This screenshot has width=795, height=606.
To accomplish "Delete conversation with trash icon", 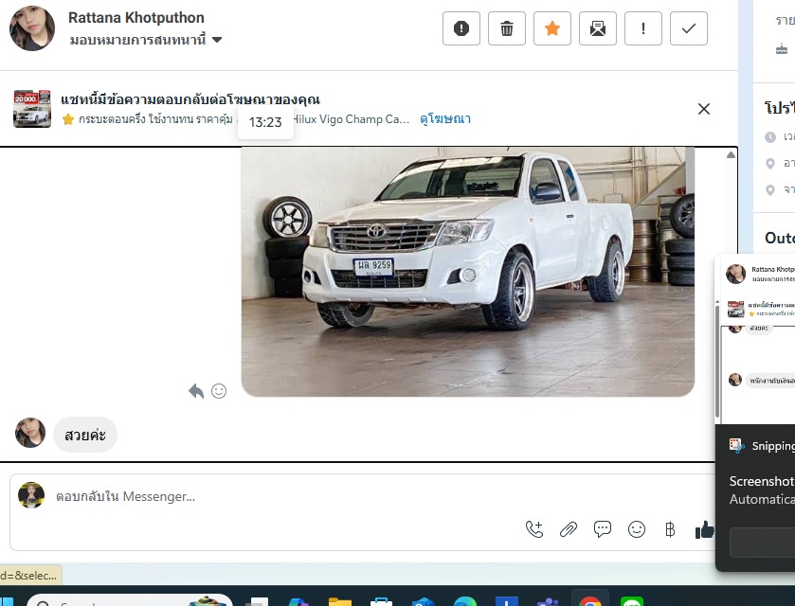I will [x=507, y=28].
